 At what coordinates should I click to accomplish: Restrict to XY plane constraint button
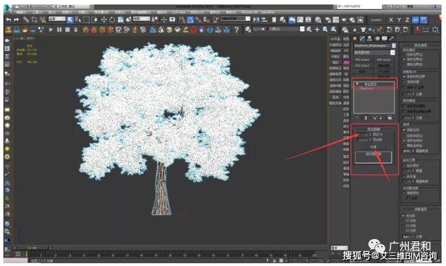[x=416, y=20]
